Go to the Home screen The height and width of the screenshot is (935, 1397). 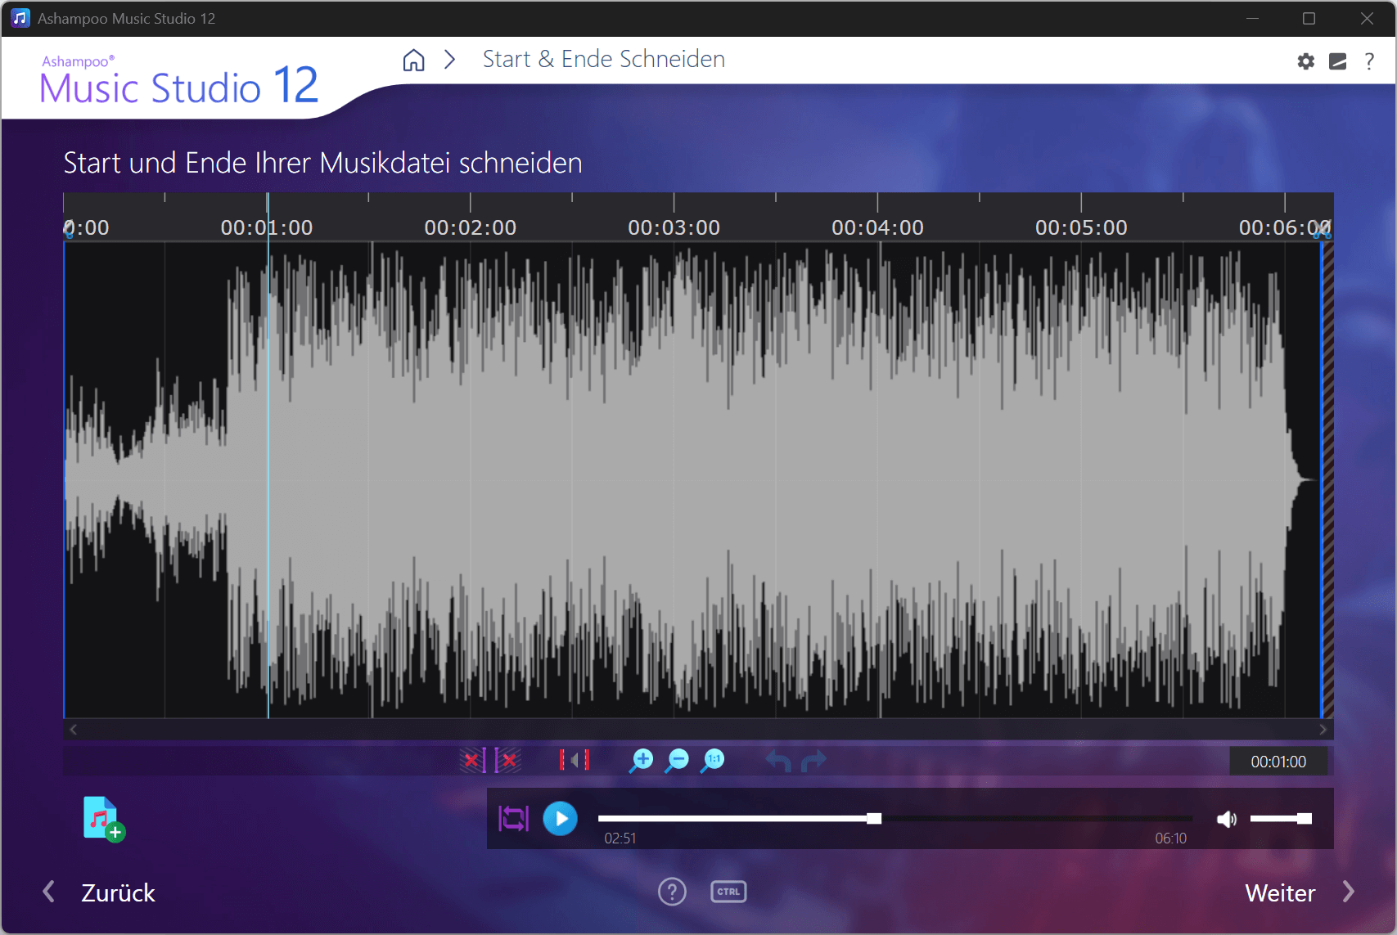tap(413, 60)
